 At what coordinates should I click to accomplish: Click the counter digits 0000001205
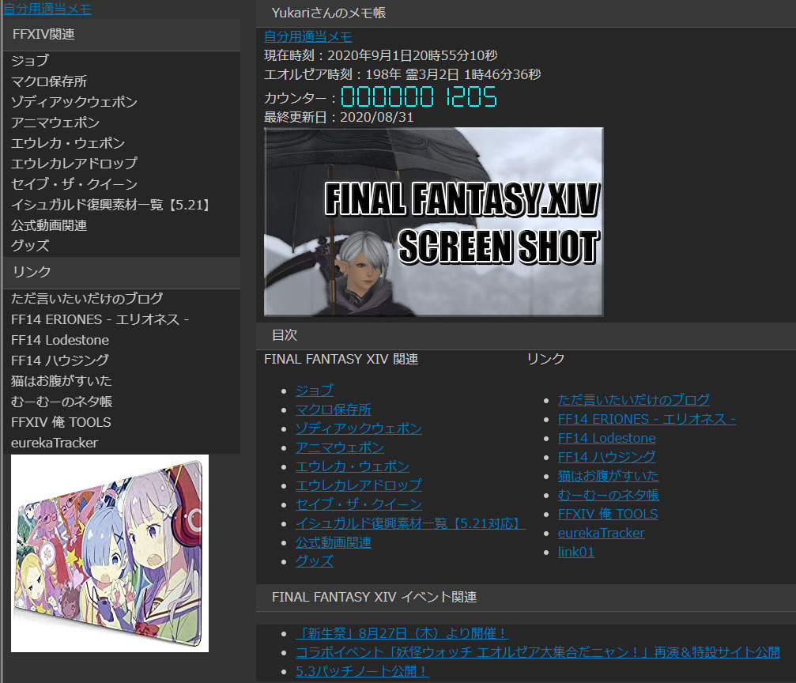pyautogui.click(x=419, y=96)
